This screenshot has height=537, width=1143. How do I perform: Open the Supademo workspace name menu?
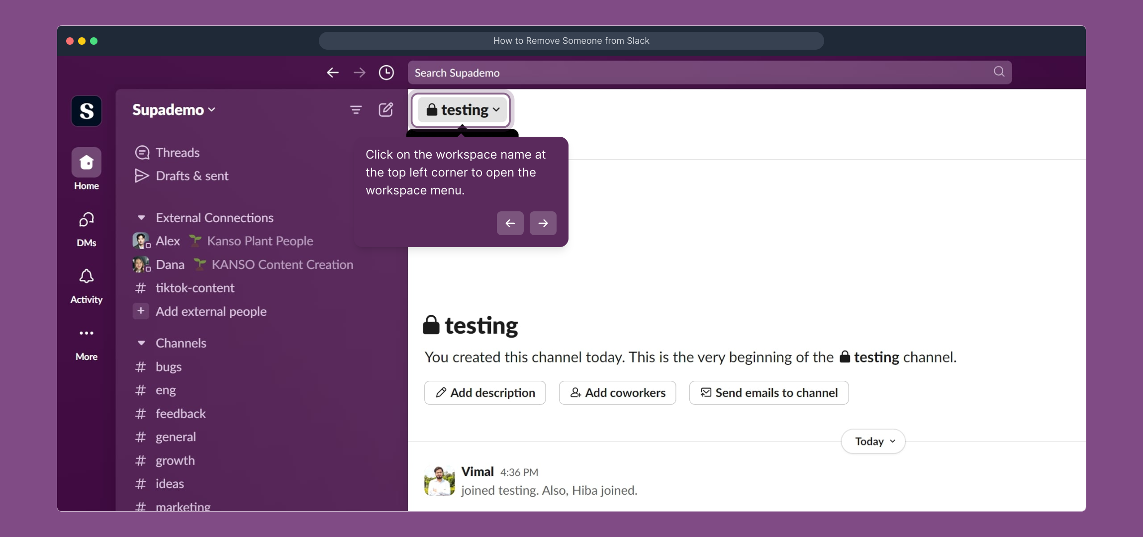point(173,109)
